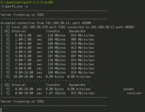This screenshot has height=112, width=145.
Task: Click the first Bandwidth column header
Action: pyautogui.click(x=77, y=31)
